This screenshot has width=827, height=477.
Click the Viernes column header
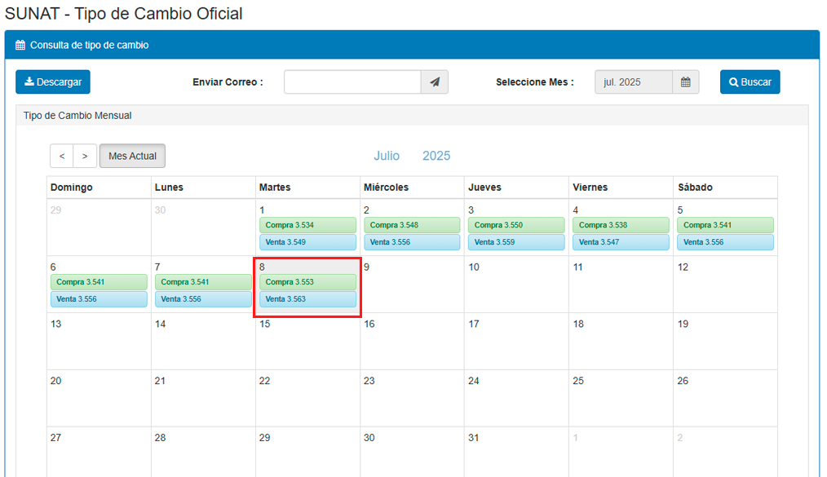pyautogui.click(x=590, y=187)
